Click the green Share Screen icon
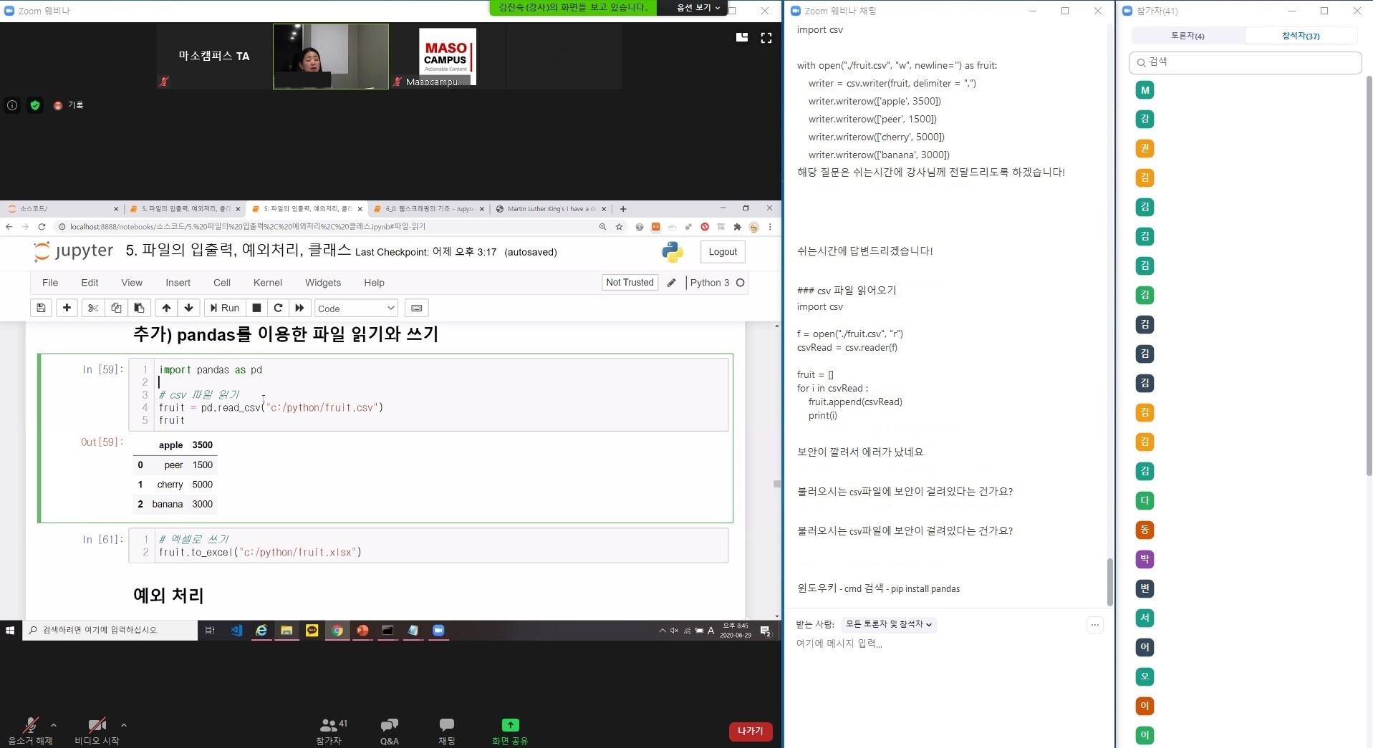This screenshot has width=1373, height=748. pos(510,726)
